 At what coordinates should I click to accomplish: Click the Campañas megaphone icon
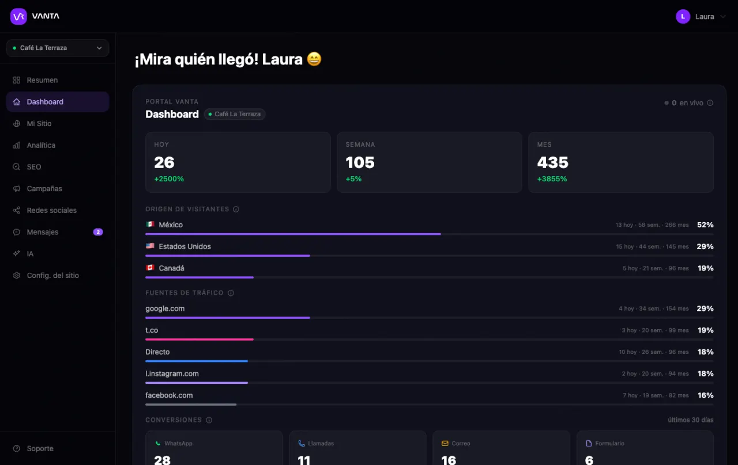17,189
